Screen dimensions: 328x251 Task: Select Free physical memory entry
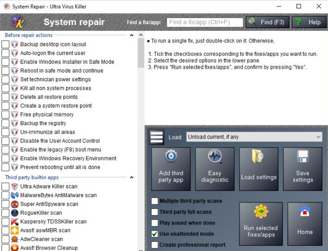tap(47, 115)
